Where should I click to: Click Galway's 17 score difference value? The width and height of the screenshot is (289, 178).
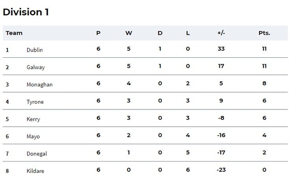[221, 66]
